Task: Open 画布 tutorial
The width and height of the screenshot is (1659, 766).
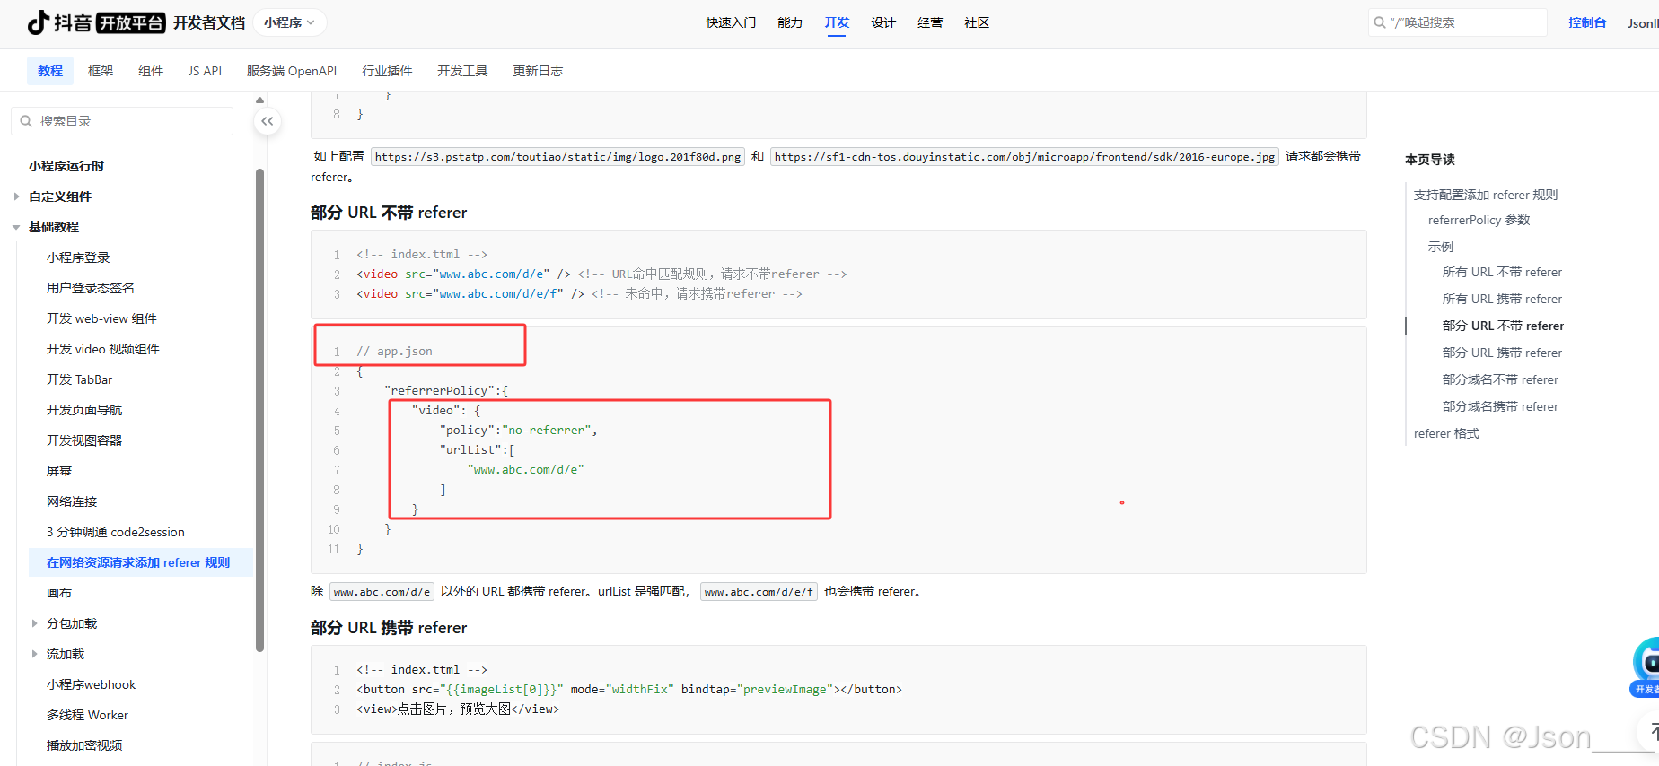Action: pyautogui.click(x=59, y=593)
